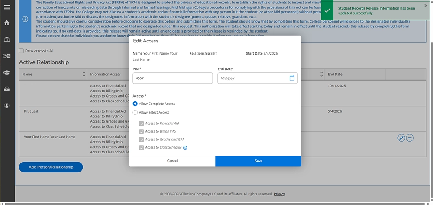
Task: Click the green success checkmark icon
Action: tap(327, 10)
